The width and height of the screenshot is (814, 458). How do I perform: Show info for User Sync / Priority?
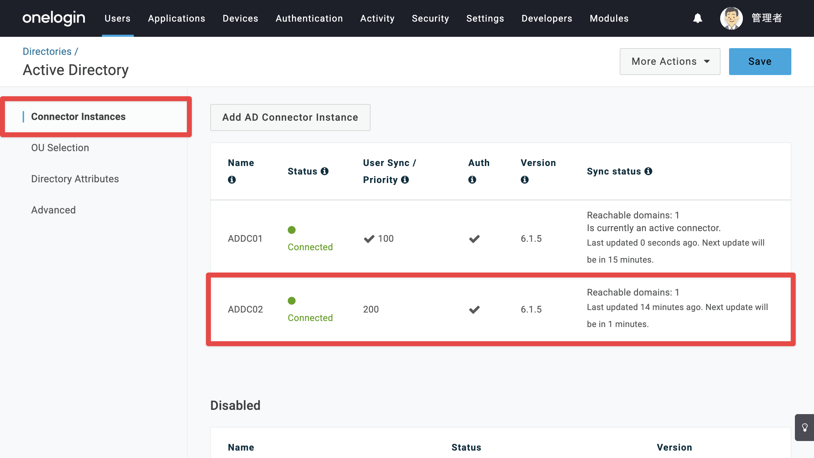[405, 180]
